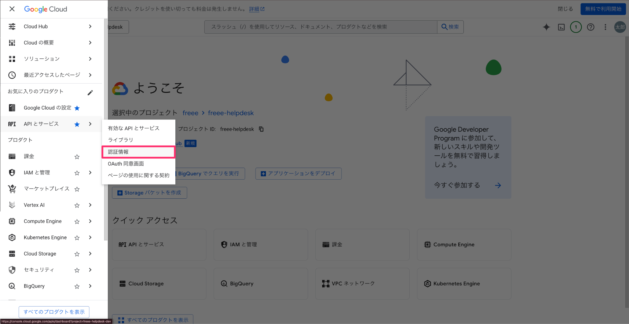Click 無料で利用開始 button
Image resolution: width=629 pixels, height=324 pixels.
[x=603, y=9]
